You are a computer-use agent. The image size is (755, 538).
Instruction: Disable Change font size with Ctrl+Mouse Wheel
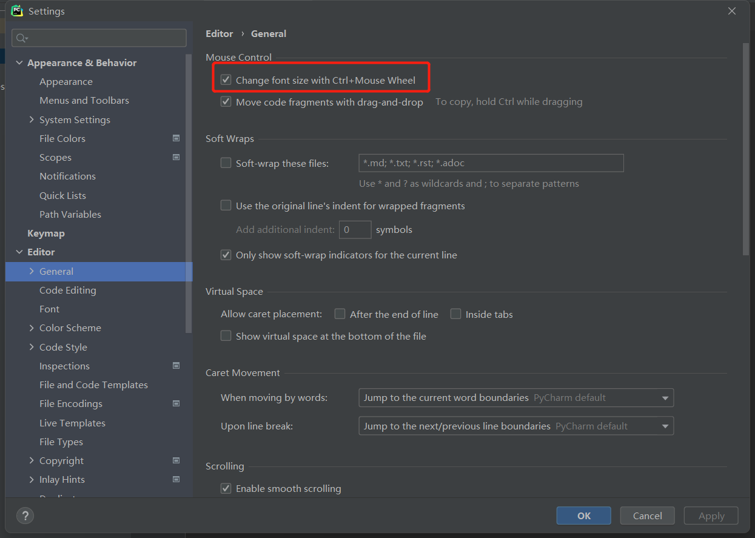pos(226,80)
